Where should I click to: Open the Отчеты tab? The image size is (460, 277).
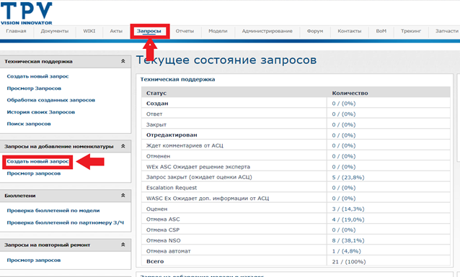[185, 31]
